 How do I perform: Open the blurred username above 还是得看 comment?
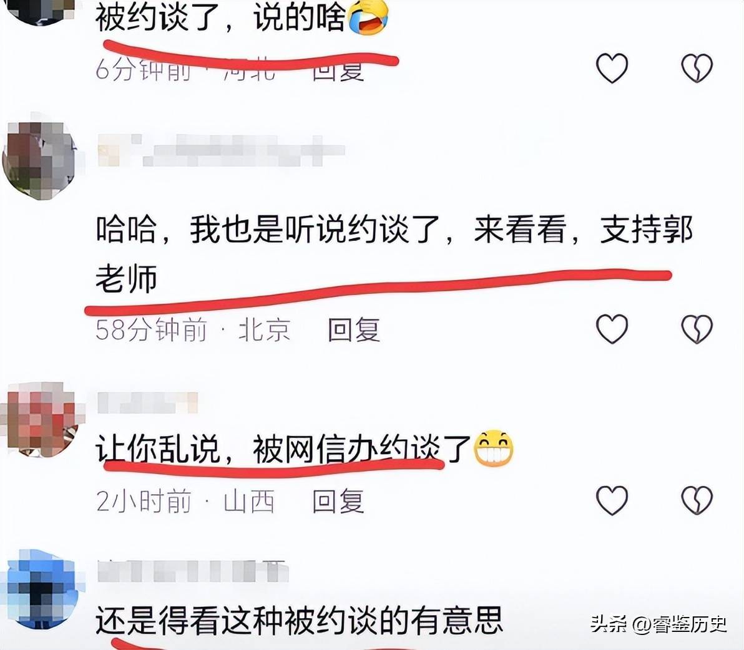pyautogui.click(x=193, y=571)
